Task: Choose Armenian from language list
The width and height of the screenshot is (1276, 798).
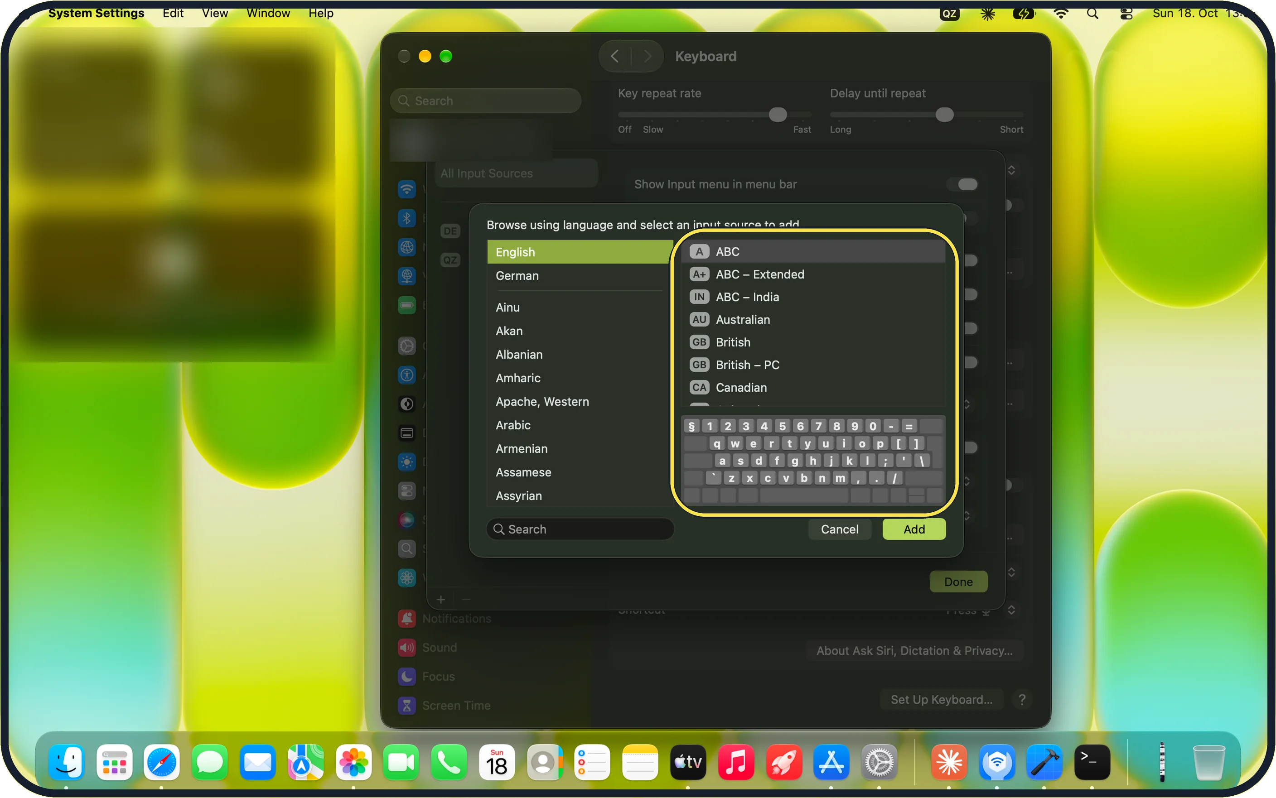Action: click(x=579, y=449)
